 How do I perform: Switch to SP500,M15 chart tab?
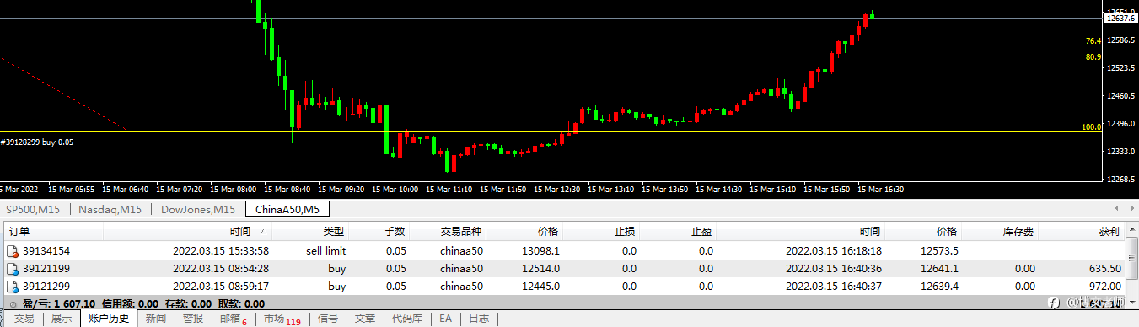click(33, 209)
